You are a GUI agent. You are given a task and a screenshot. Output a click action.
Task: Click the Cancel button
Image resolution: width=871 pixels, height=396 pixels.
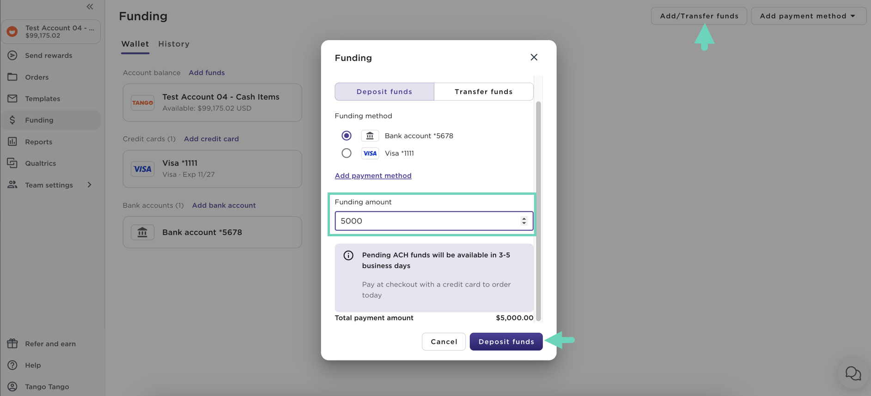tap(444, 342)
